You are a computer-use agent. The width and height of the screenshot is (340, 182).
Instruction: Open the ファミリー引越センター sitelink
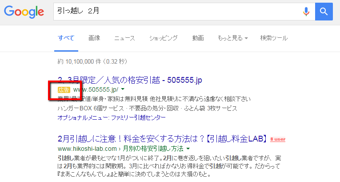point(138,118)
